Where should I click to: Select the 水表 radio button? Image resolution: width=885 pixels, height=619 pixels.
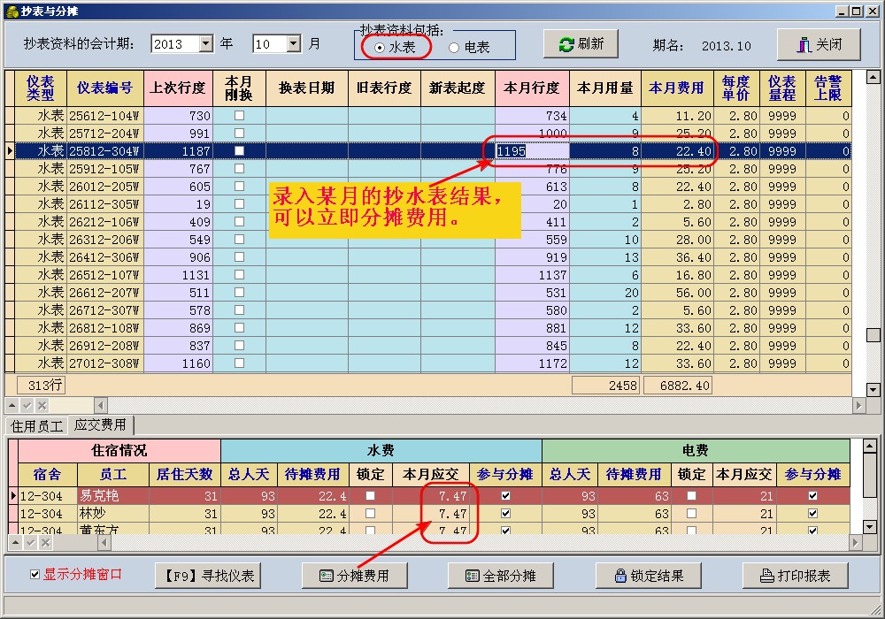[380, 48]
